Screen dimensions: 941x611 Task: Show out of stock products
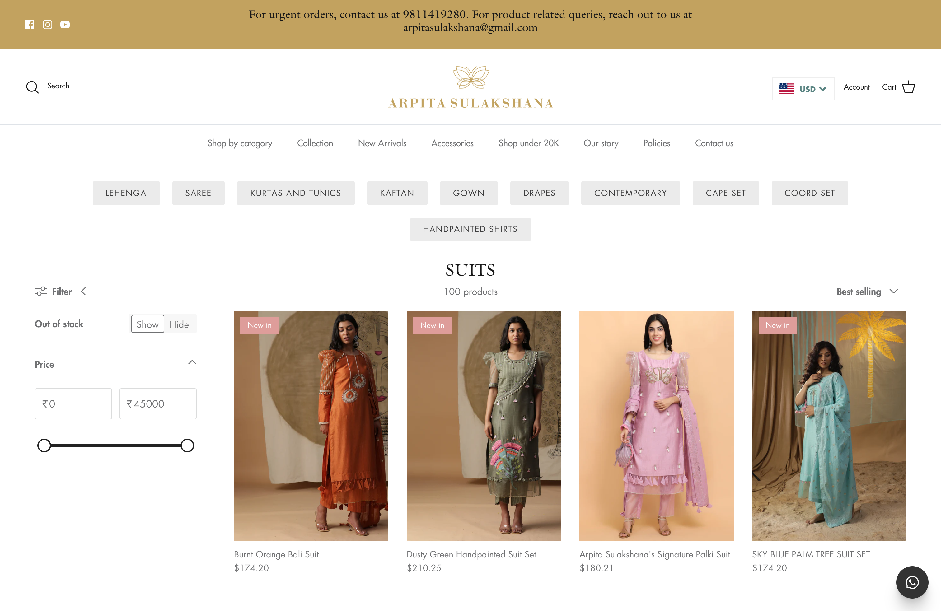click(x=147, y=324)
